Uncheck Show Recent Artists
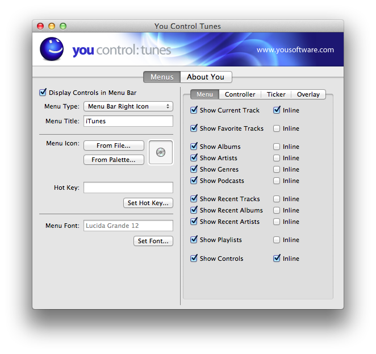 tap(194, 222)
